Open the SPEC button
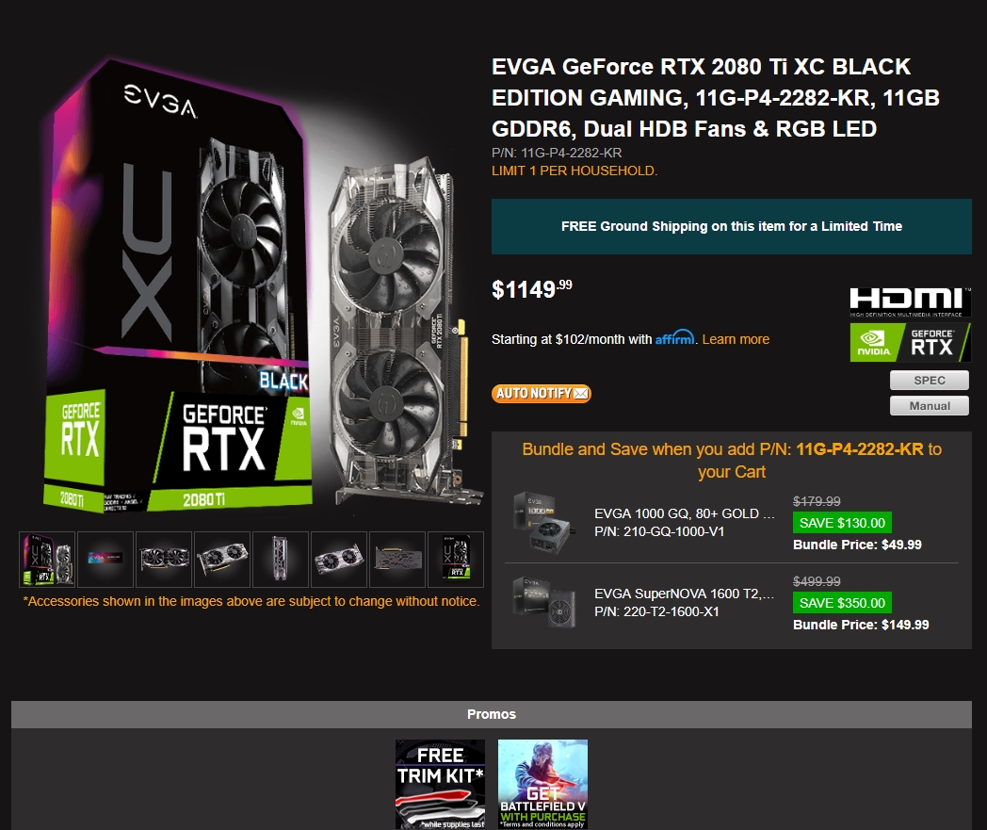This screenshot has height=830, width=987. pos(930,381)
